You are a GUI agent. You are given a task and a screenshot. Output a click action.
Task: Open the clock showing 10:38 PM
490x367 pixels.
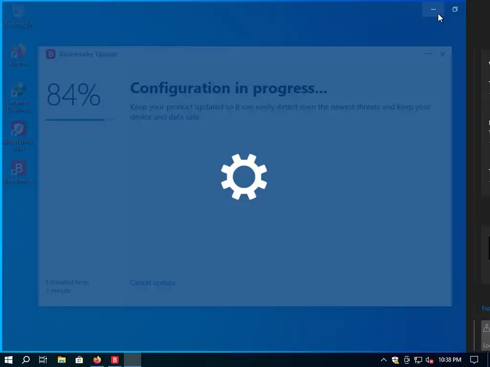pyautogui.click(x=450, y=360)
